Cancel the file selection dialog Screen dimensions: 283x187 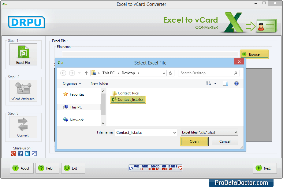pyautogui.click(x=225, y=141)
